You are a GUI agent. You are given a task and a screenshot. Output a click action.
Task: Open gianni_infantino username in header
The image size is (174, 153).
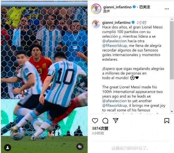pos(117,7)
